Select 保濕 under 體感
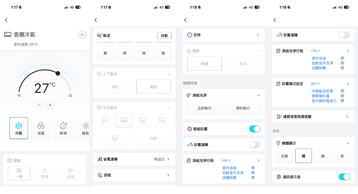 (x=243, y=64)
